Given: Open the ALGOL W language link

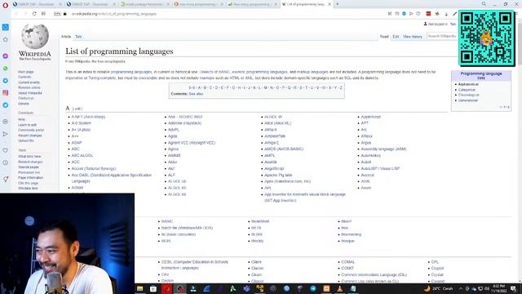Looking at the screenshot, I should pos(273,117).
